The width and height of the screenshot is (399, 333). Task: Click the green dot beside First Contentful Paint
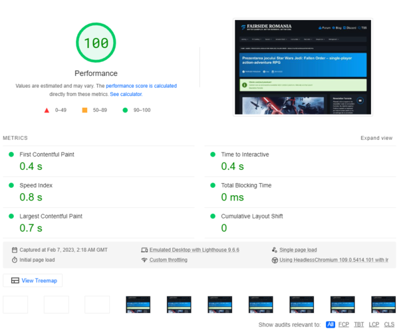tap(11, 155)
